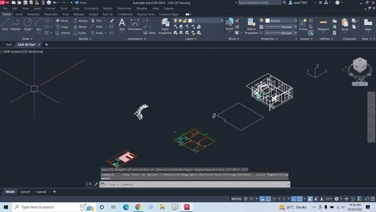376x212 pixels.
Task: Click the Fillet tool
Action: (96, 27)
